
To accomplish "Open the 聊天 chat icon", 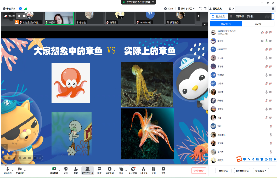I will tap(99, 169).
